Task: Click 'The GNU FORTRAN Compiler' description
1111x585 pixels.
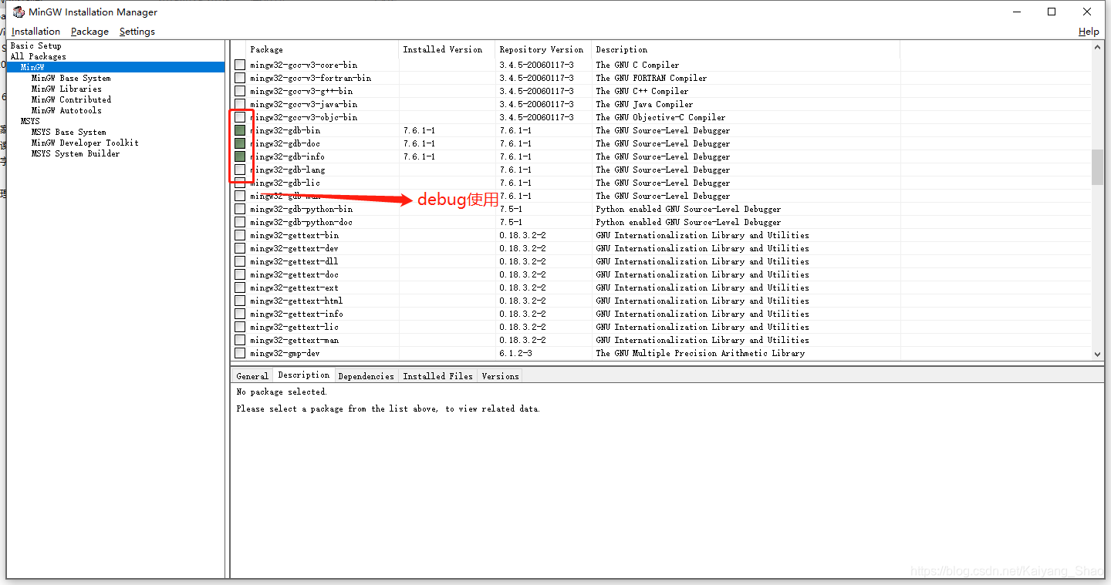Action: (651, 78)
